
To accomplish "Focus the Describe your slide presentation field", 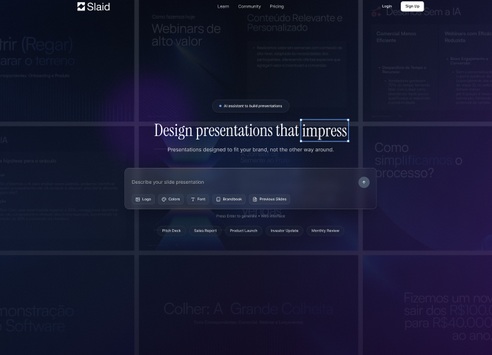I will coord(243,182).
